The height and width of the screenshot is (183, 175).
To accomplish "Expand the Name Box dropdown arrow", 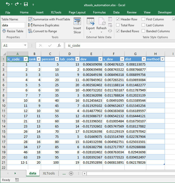I will tap(25, 45).
